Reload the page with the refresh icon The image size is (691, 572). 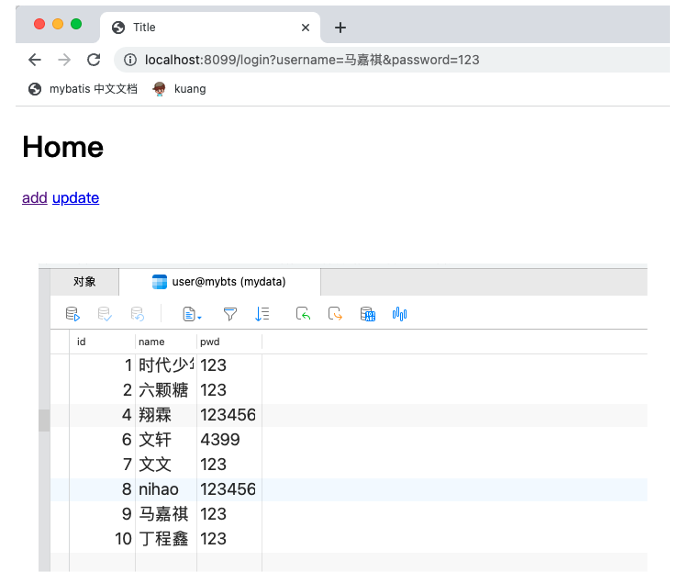(x=94, y=60)
